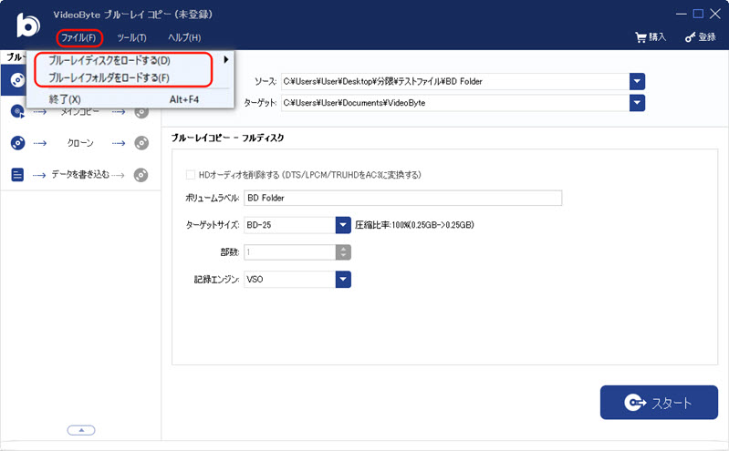Select 終了(X) to exit the app

coord(65,99)
